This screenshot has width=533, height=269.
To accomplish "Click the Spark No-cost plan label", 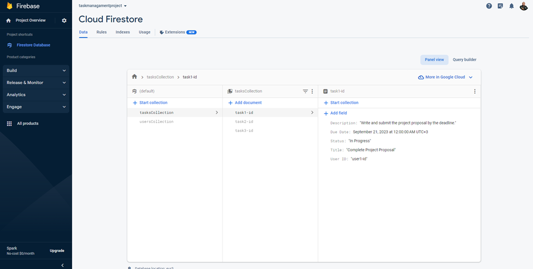I will pyautogui.click(x=20, y=251).
